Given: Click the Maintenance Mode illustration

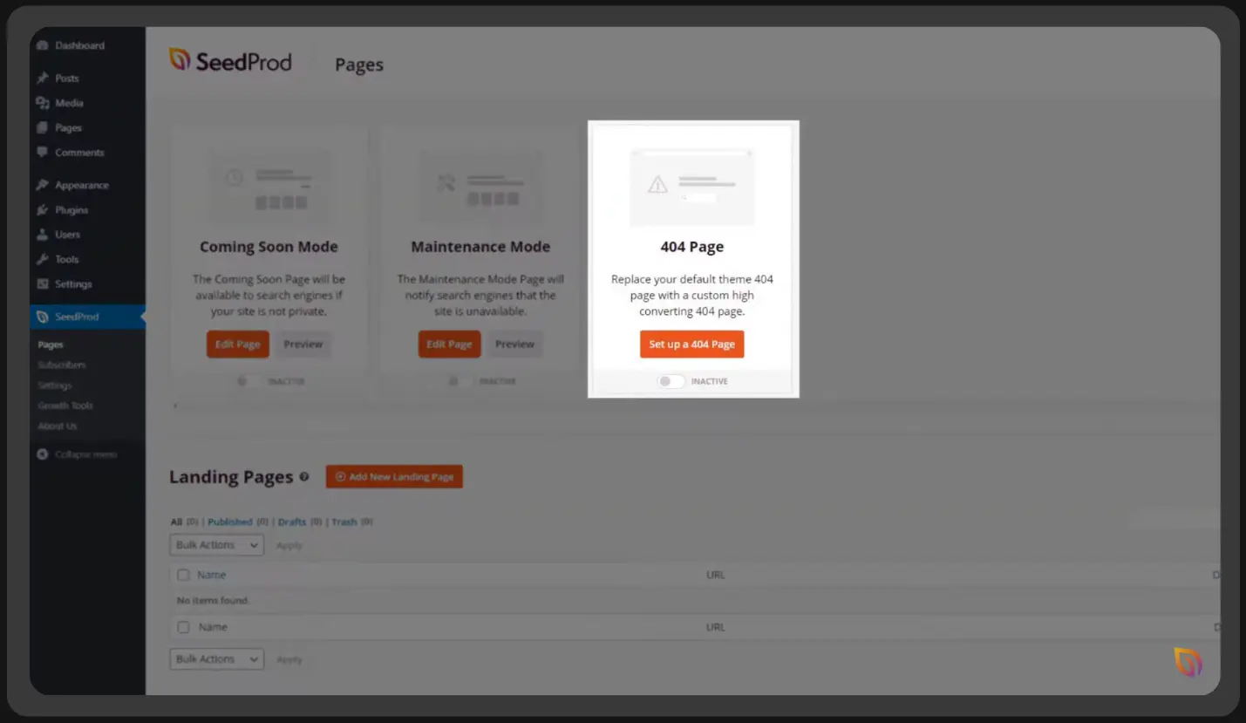Looking at the screenshot, I should click(x=480, y=187).
